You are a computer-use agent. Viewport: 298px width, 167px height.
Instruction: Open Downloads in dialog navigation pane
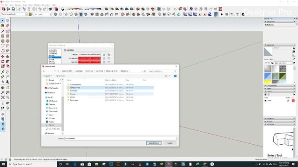(53, 111)
